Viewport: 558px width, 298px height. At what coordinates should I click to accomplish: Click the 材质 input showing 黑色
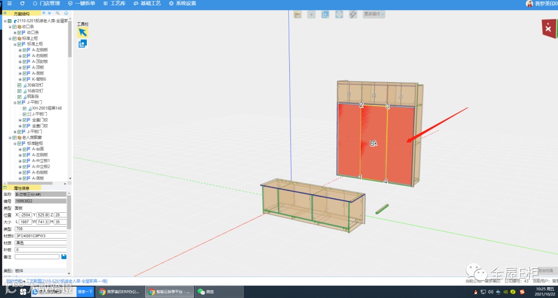point(41,243)
